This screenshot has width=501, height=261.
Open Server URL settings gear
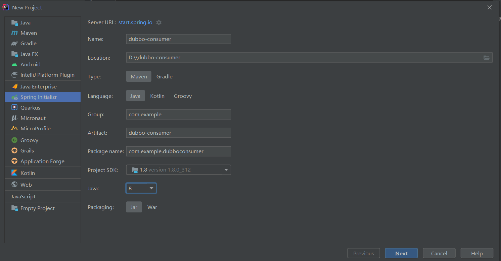click(159, 22)
